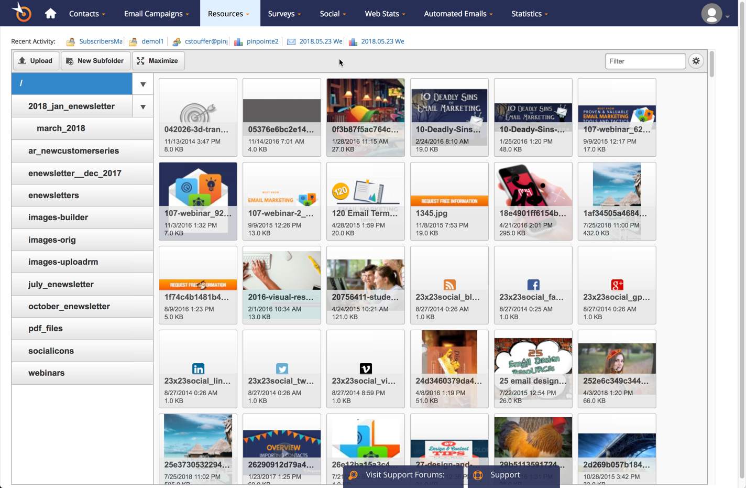Create a New Subfolder

95,61
